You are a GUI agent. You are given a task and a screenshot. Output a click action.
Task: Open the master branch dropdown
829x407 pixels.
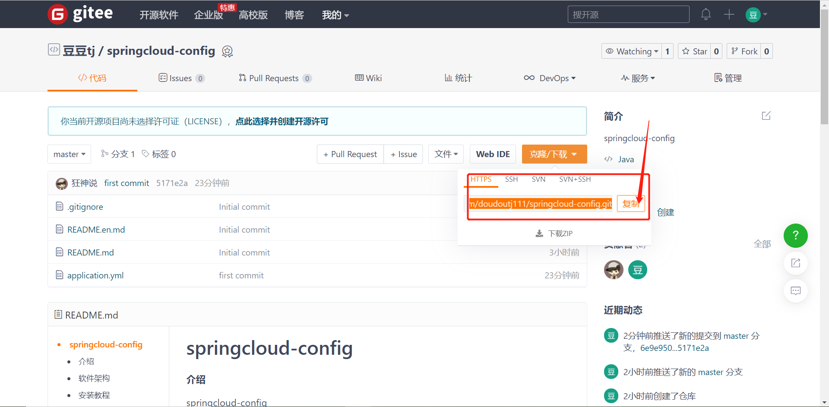(x=70, y=154)
